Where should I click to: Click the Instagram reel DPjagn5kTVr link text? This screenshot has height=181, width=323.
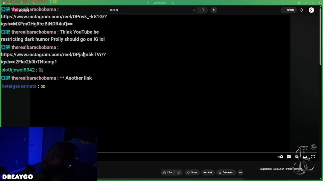[x=53, y=58]
